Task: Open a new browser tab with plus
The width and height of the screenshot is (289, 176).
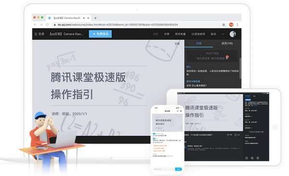Action: (95, 18)
